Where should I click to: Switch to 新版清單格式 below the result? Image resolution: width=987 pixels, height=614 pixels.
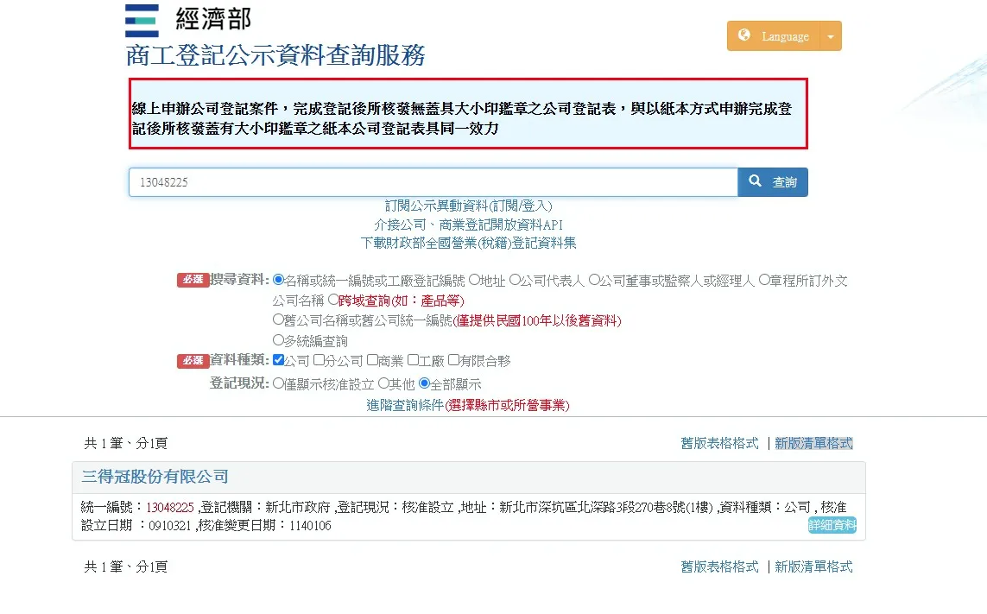pos(814,567)
